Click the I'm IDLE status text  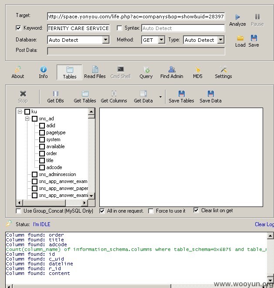pyautogui.click(x=41, y=224)
